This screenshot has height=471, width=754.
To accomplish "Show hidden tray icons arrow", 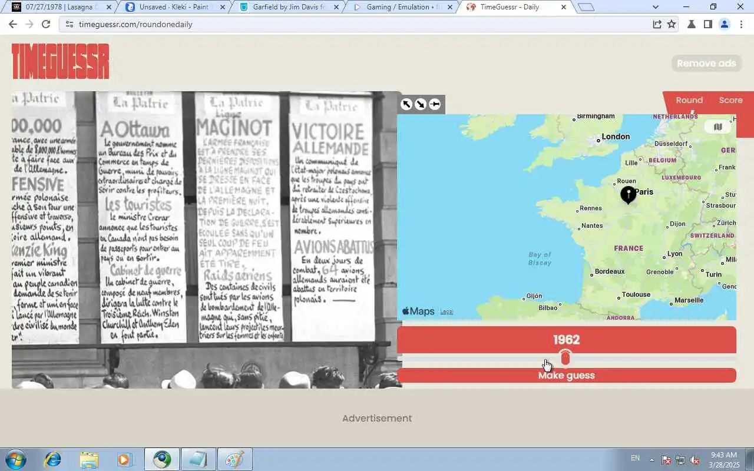I will click(x=652, y=460).
